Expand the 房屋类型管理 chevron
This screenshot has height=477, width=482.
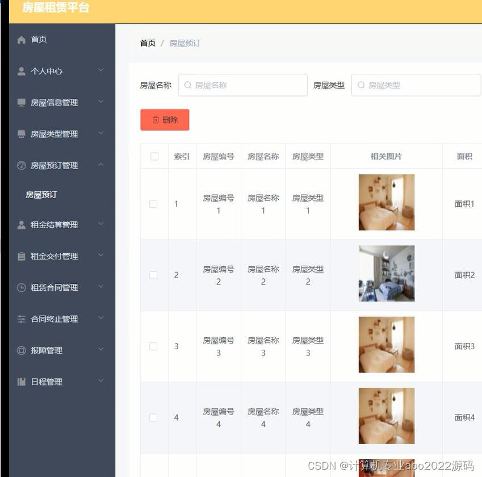click(101, 133)
